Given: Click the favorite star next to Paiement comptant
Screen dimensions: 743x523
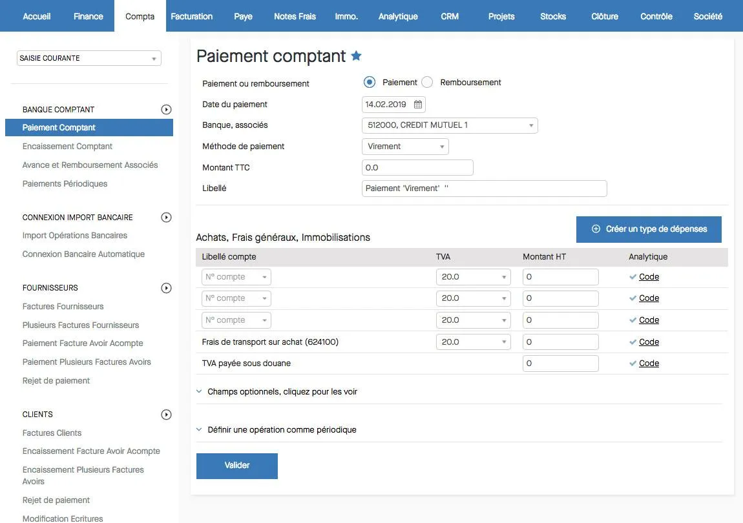Looking at the screenshot, I should point(356,56).
